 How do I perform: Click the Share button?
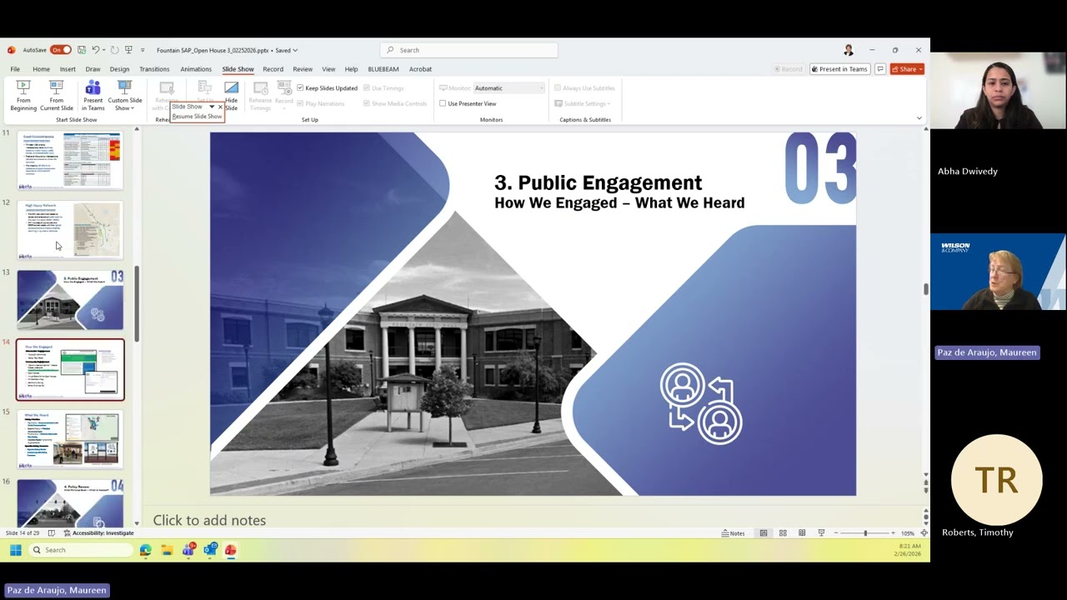pos(907,69)
